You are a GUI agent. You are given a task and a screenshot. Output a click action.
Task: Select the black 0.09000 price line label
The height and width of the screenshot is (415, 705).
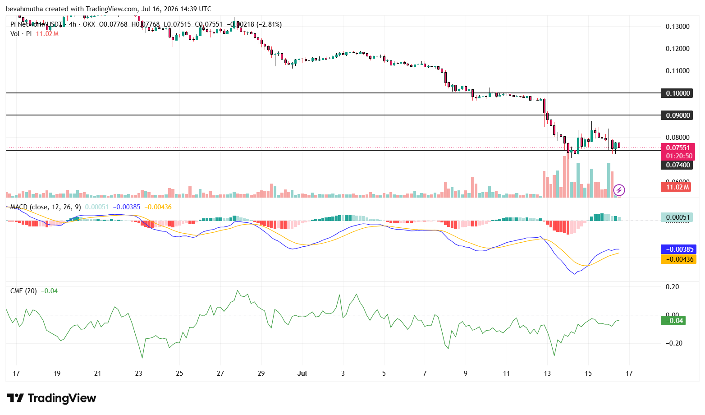[x=678, y=115]
